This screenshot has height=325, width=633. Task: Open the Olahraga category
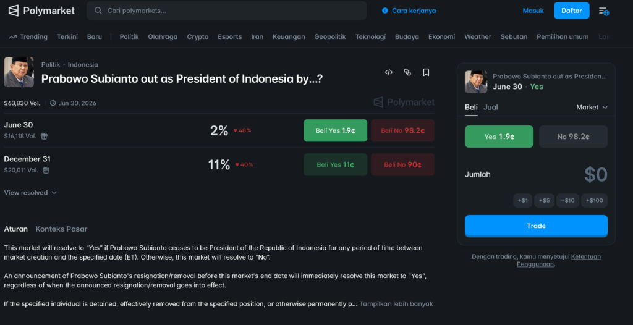(163, 36)
